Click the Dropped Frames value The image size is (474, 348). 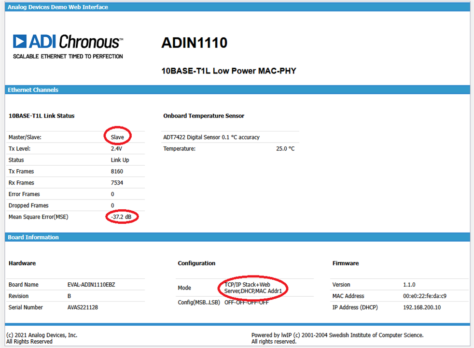tap(112, 205)
